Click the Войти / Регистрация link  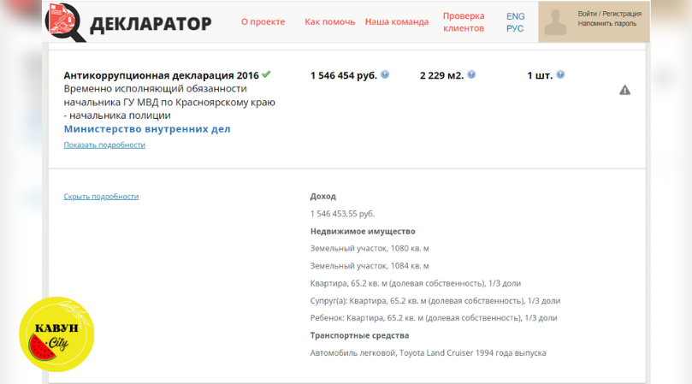point(611,15)
